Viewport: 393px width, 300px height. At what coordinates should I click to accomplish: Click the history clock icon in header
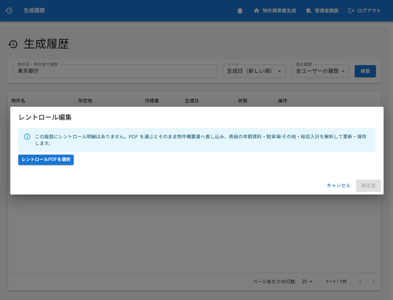pyautogui.click(x=9, y=10)
